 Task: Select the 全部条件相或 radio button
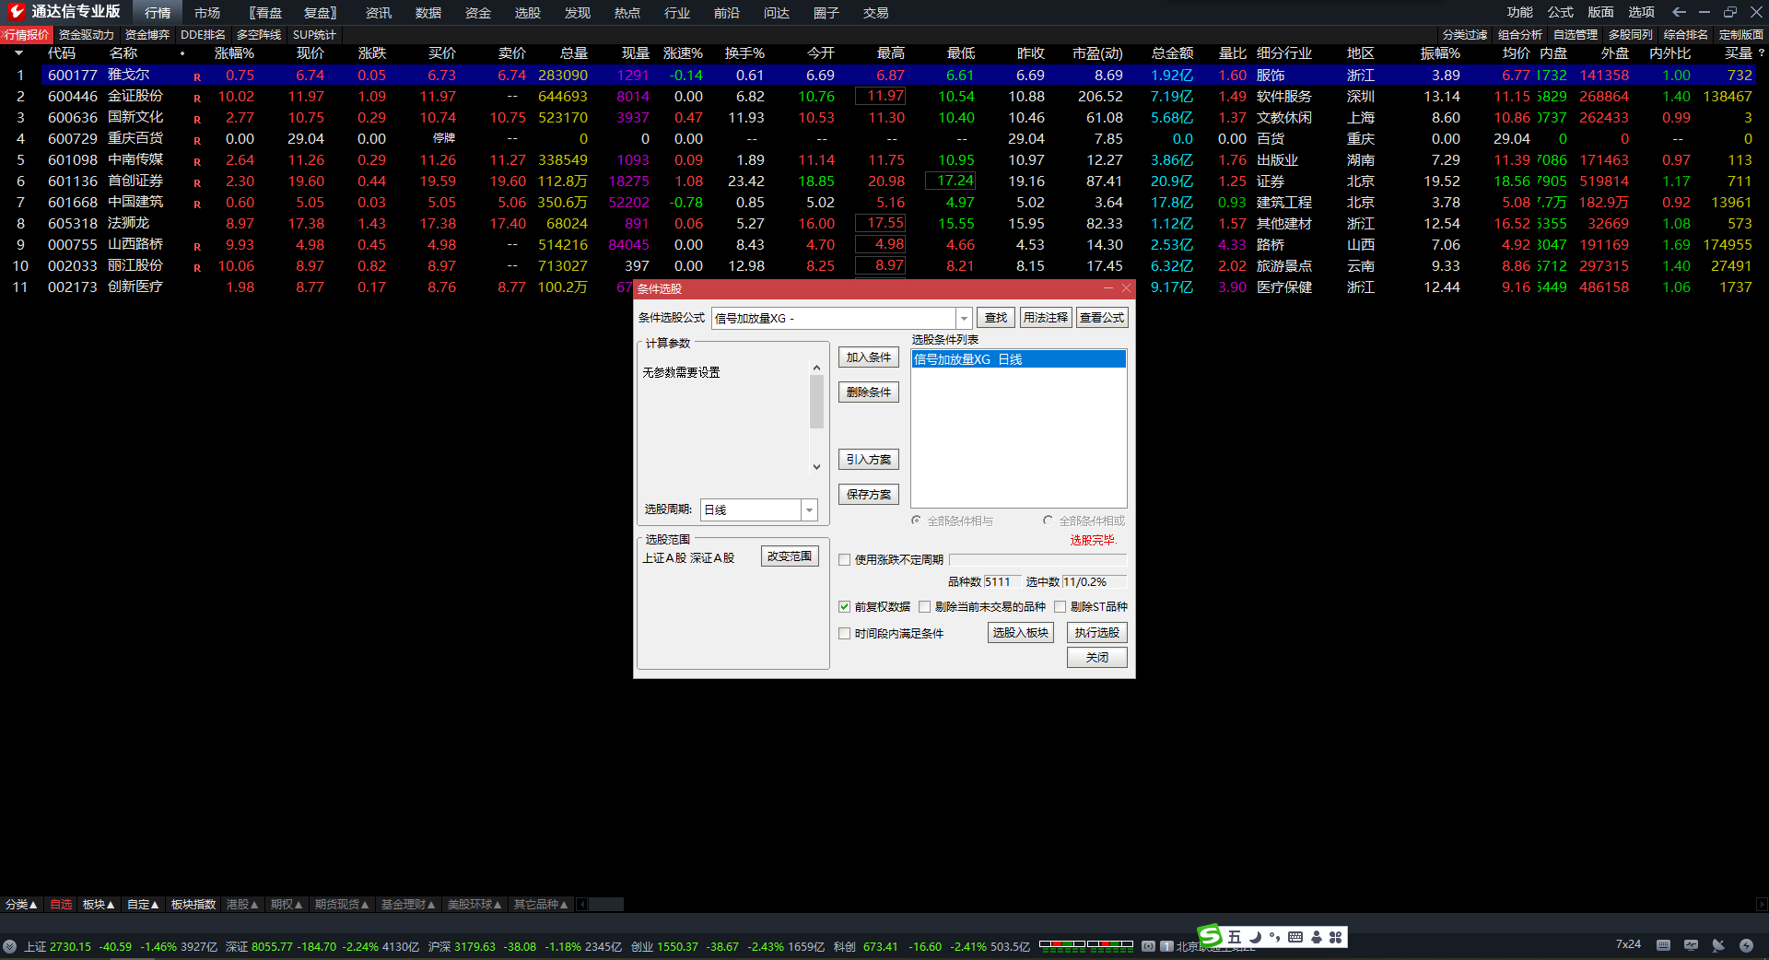pos(1048,521)
